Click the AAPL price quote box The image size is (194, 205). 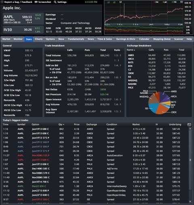(x=23, y=19)
